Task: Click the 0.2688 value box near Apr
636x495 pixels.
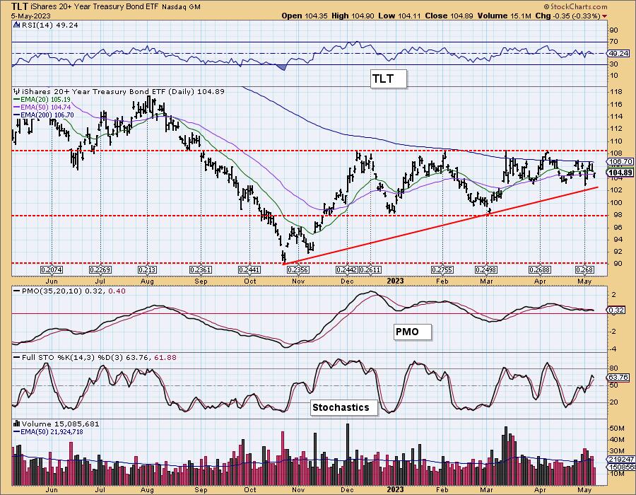Action: pyautogui.click(x=540, y=270)
